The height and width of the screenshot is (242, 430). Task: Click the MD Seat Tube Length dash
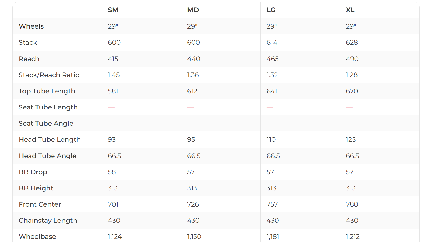[190, 108]
